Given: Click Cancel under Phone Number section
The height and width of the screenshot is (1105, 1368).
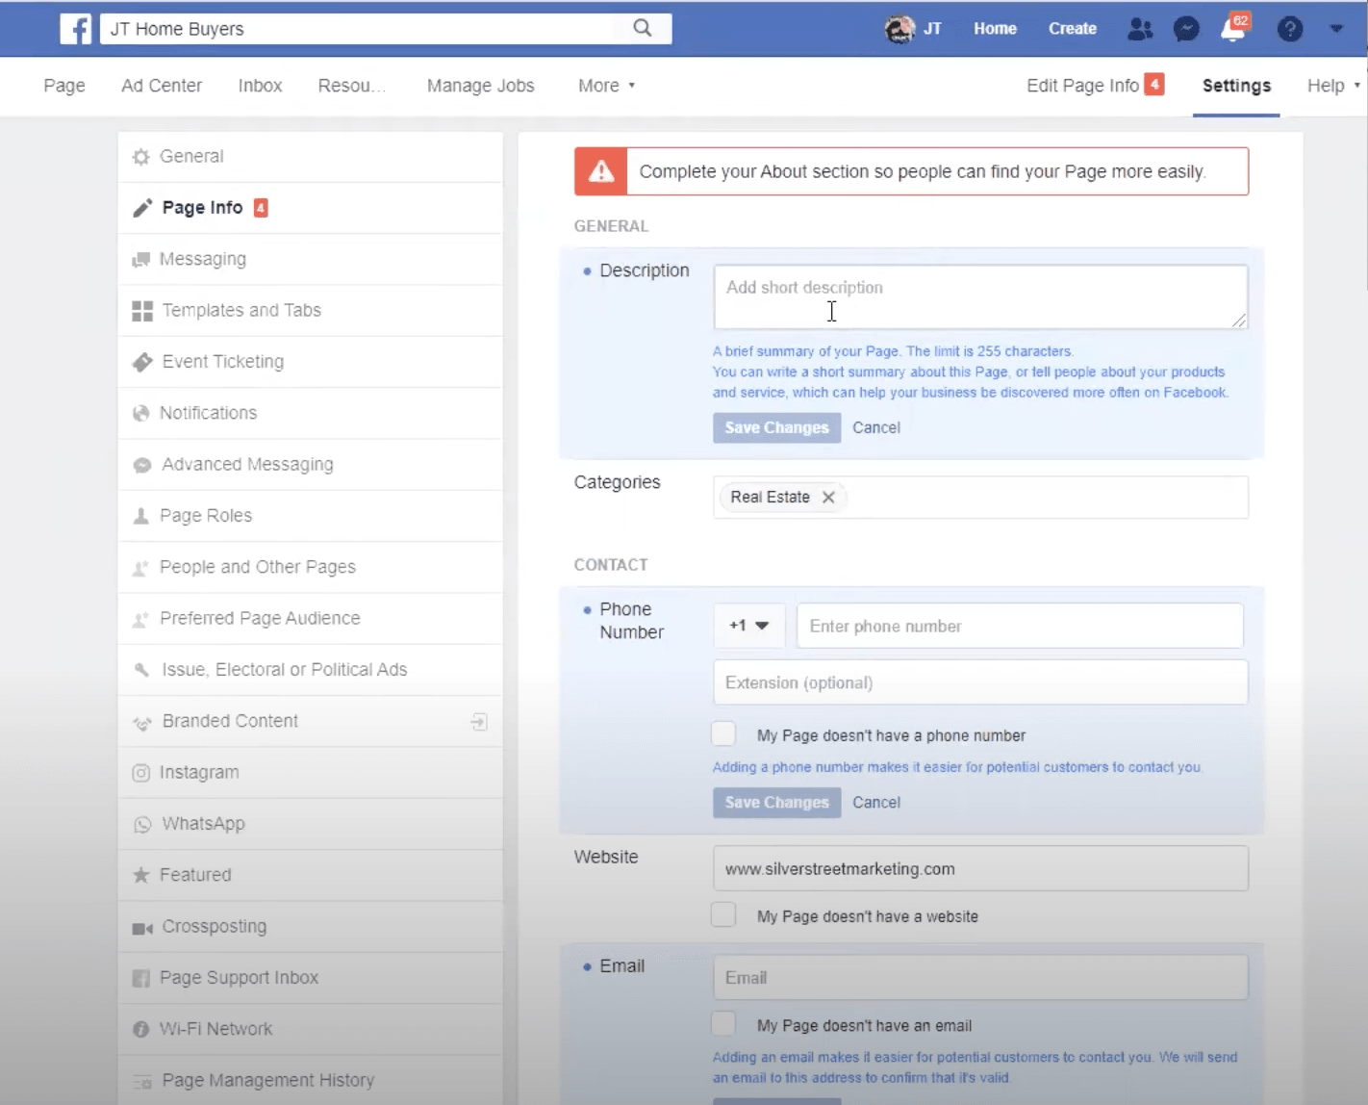Looking at the screenshot, I should [x=875, y=803].
